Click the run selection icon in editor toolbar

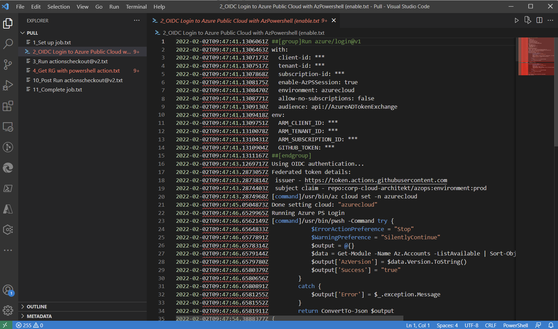coord(528,20)
